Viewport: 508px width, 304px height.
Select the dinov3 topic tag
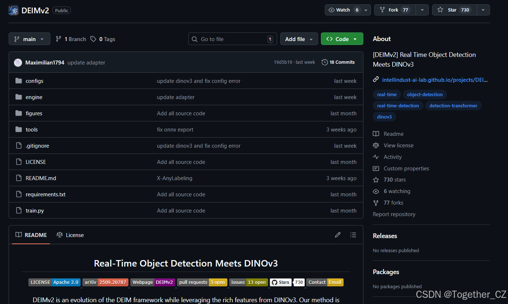(384, 117)
